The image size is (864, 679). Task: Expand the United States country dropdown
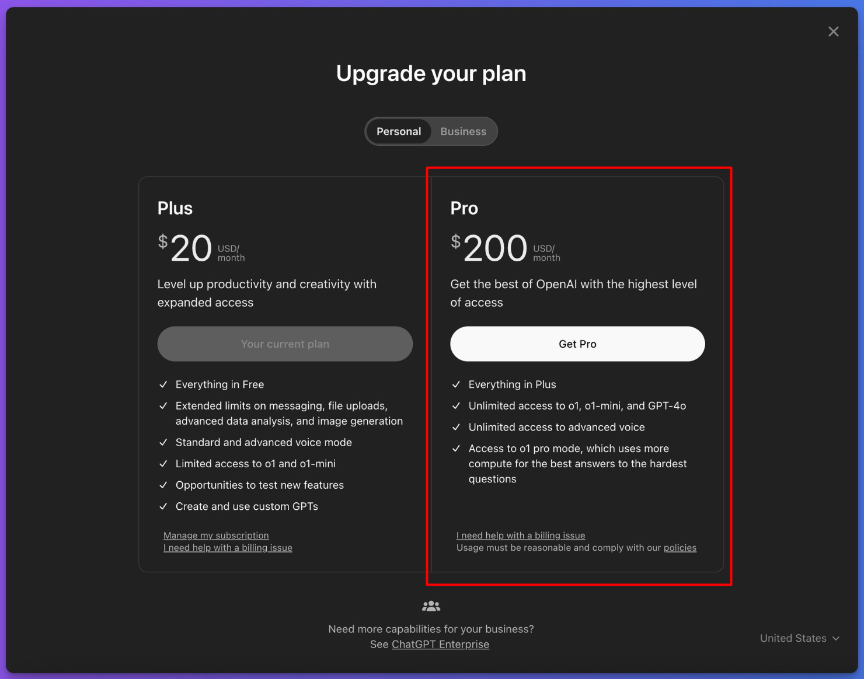tap(793, 638)
